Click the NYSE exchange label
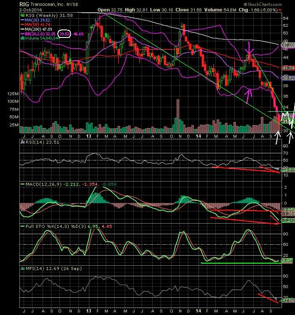This screenshot has height=315, width=295. click(x=72, y=4)
